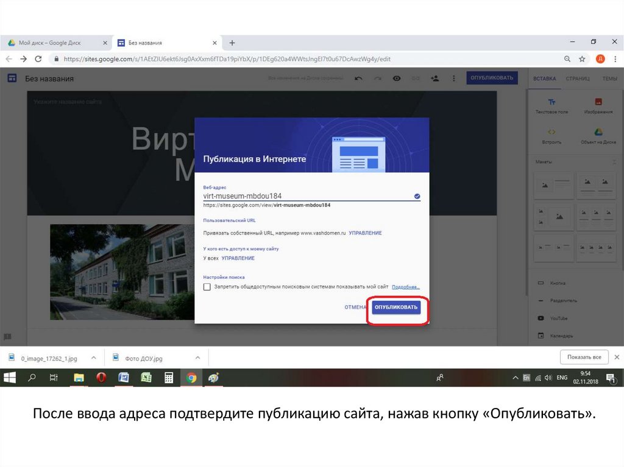Click the undo arrow icon
624x467 pixels.
[358, 79]
